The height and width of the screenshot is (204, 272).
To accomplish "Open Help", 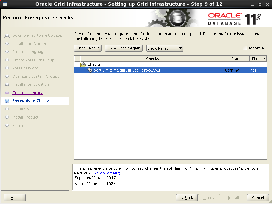I will coord(15,198).
